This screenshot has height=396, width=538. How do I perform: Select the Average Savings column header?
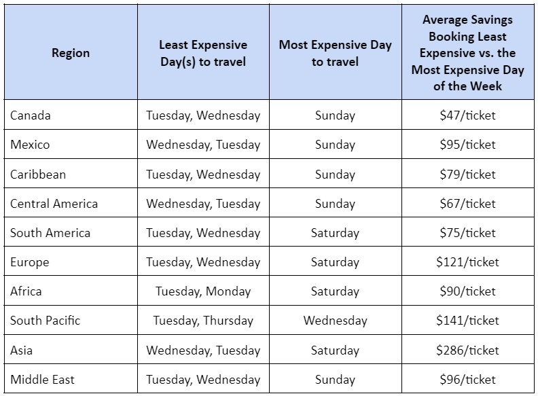[x=467, y=53]
